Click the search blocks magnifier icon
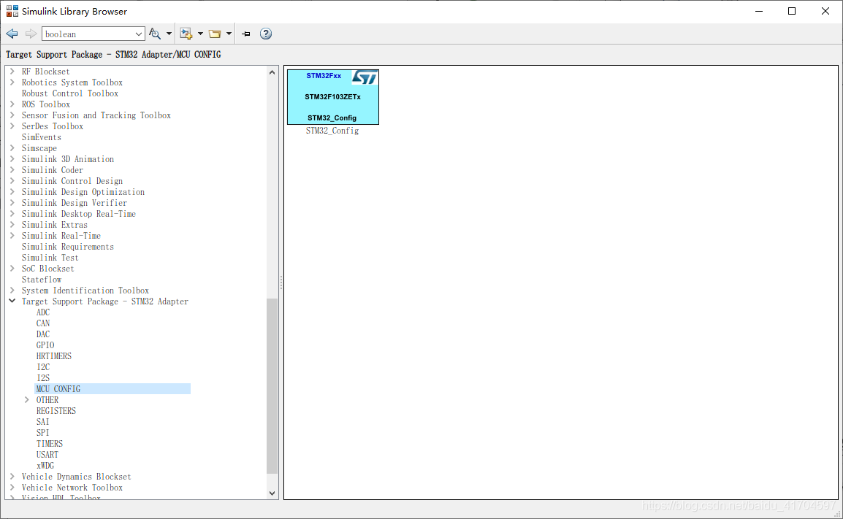843x519 pixels. [x=155, y=34]
